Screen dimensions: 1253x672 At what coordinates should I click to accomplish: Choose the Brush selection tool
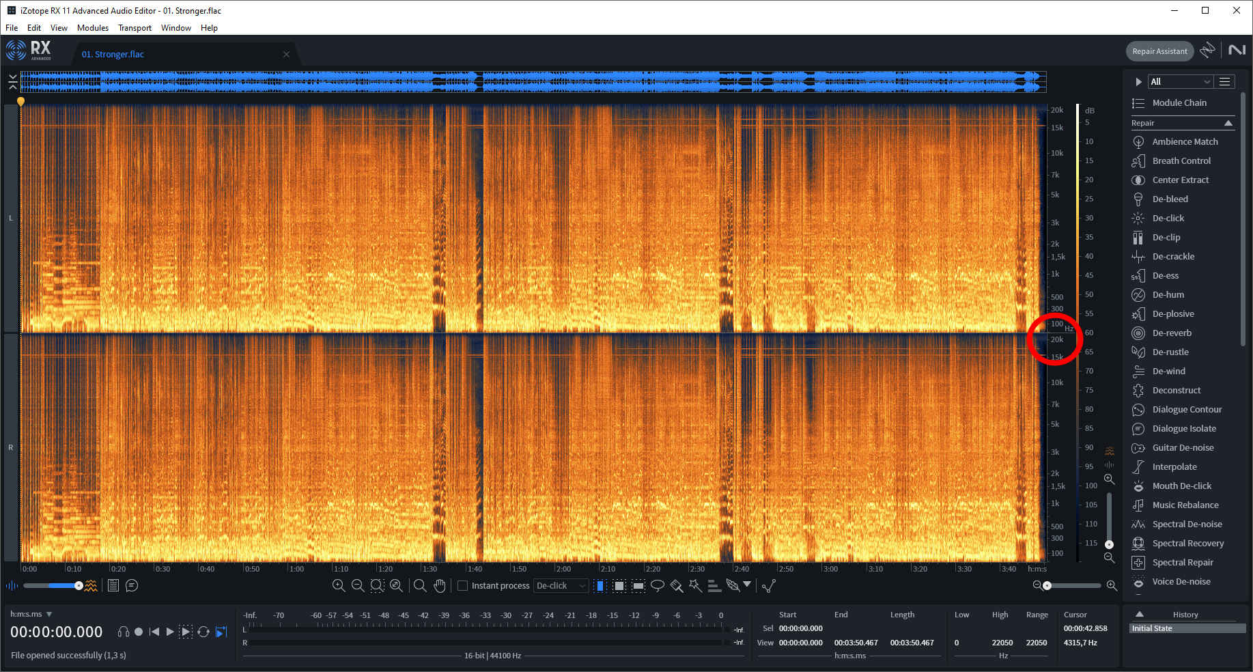point(677,586)
